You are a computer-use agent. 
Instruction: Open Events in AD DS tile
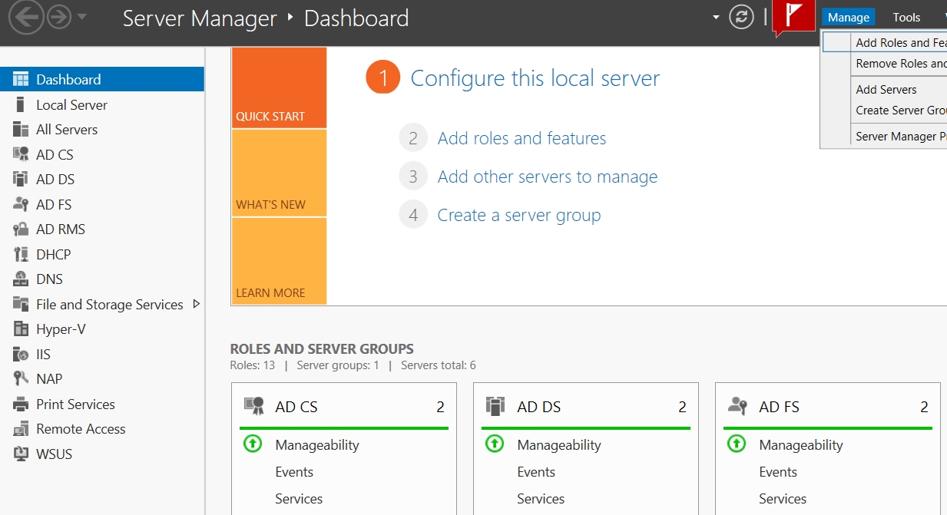click(x=536, y=472)
